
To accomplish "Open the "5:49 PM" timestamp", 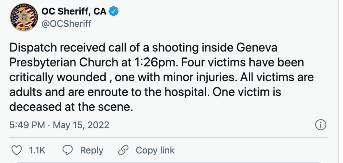I will pyautogui.click(x=27, y=125).
